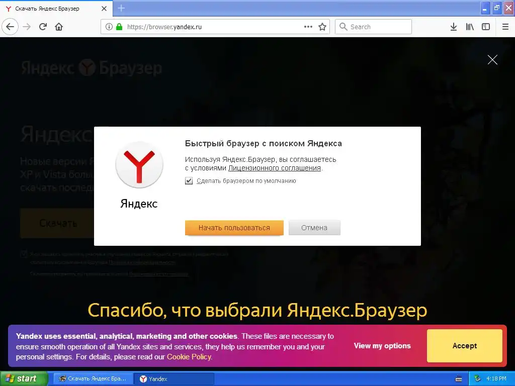Click the network icon in the system tray
The width and height of the screenshot is (515, 386).
click(x=477, y=379)
